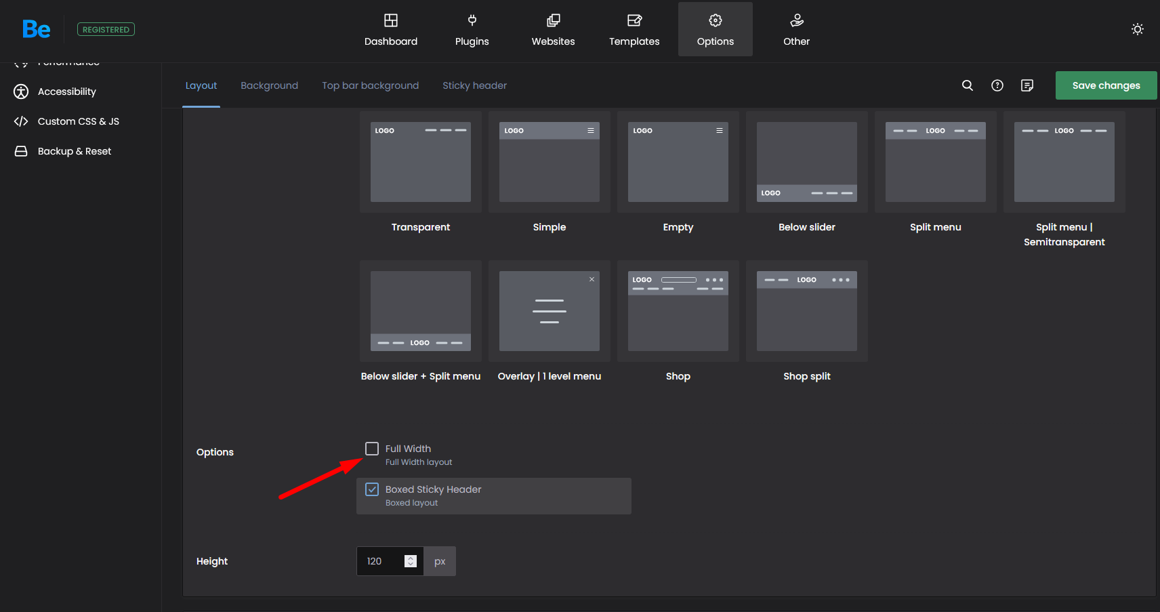Click the Height number stepper arrows
Image resolution: width=1160 pixels, height=612 pixels.
click(411, 561)
